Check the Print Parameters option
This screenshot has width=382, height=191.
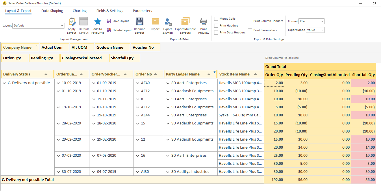coord(250,30)
